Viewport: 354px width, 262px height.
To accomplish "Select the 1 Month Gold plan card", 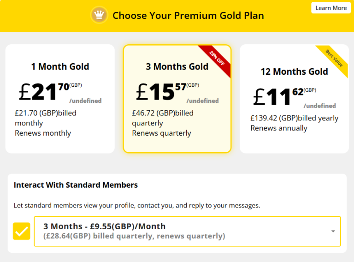I will coord(60,99).
